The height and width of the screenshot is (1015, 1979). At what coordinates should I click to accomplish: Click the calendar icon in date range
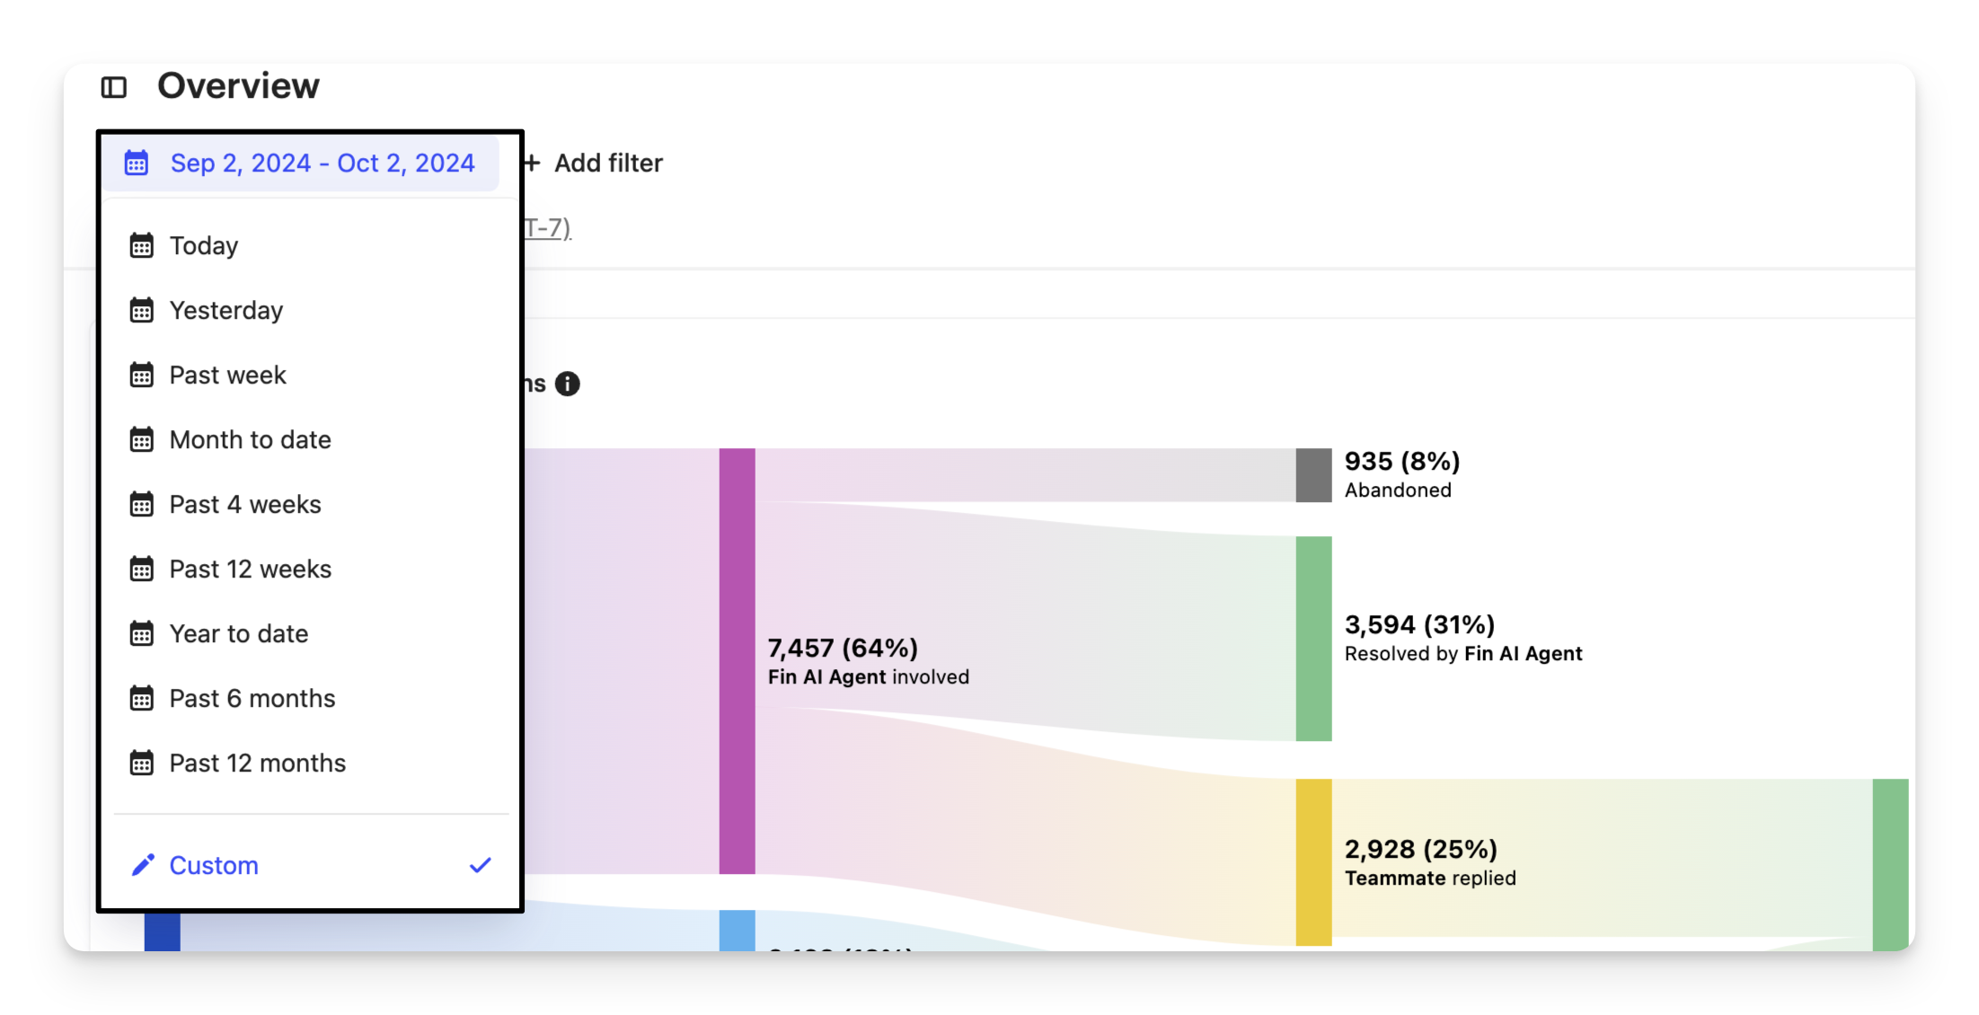[x=137, y=163]
